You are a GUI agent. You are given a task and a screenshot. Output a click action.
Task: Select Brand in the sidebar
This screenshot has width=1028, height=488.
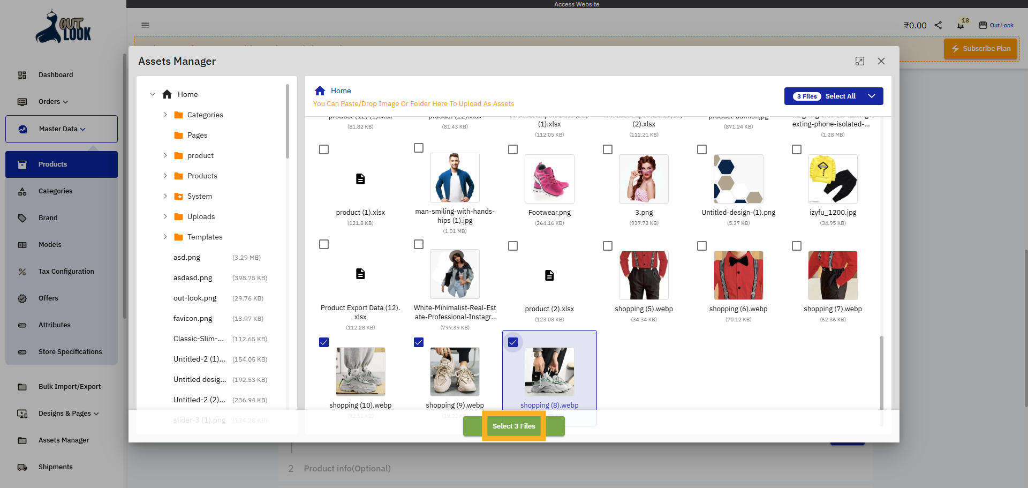point(48,217)
